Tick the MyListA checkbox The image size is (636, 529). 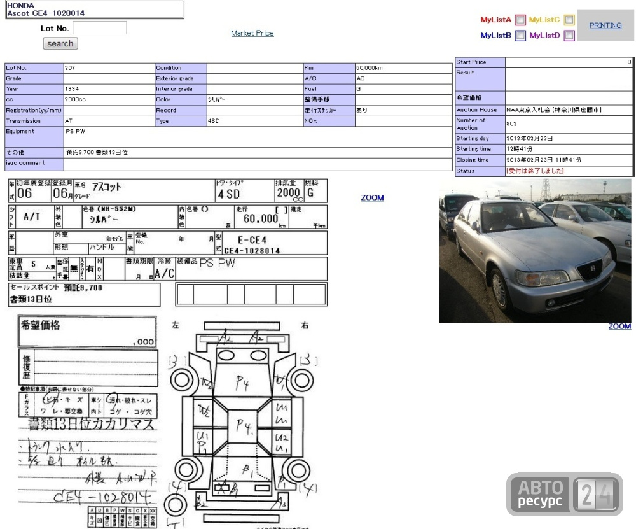pos(520,20)
